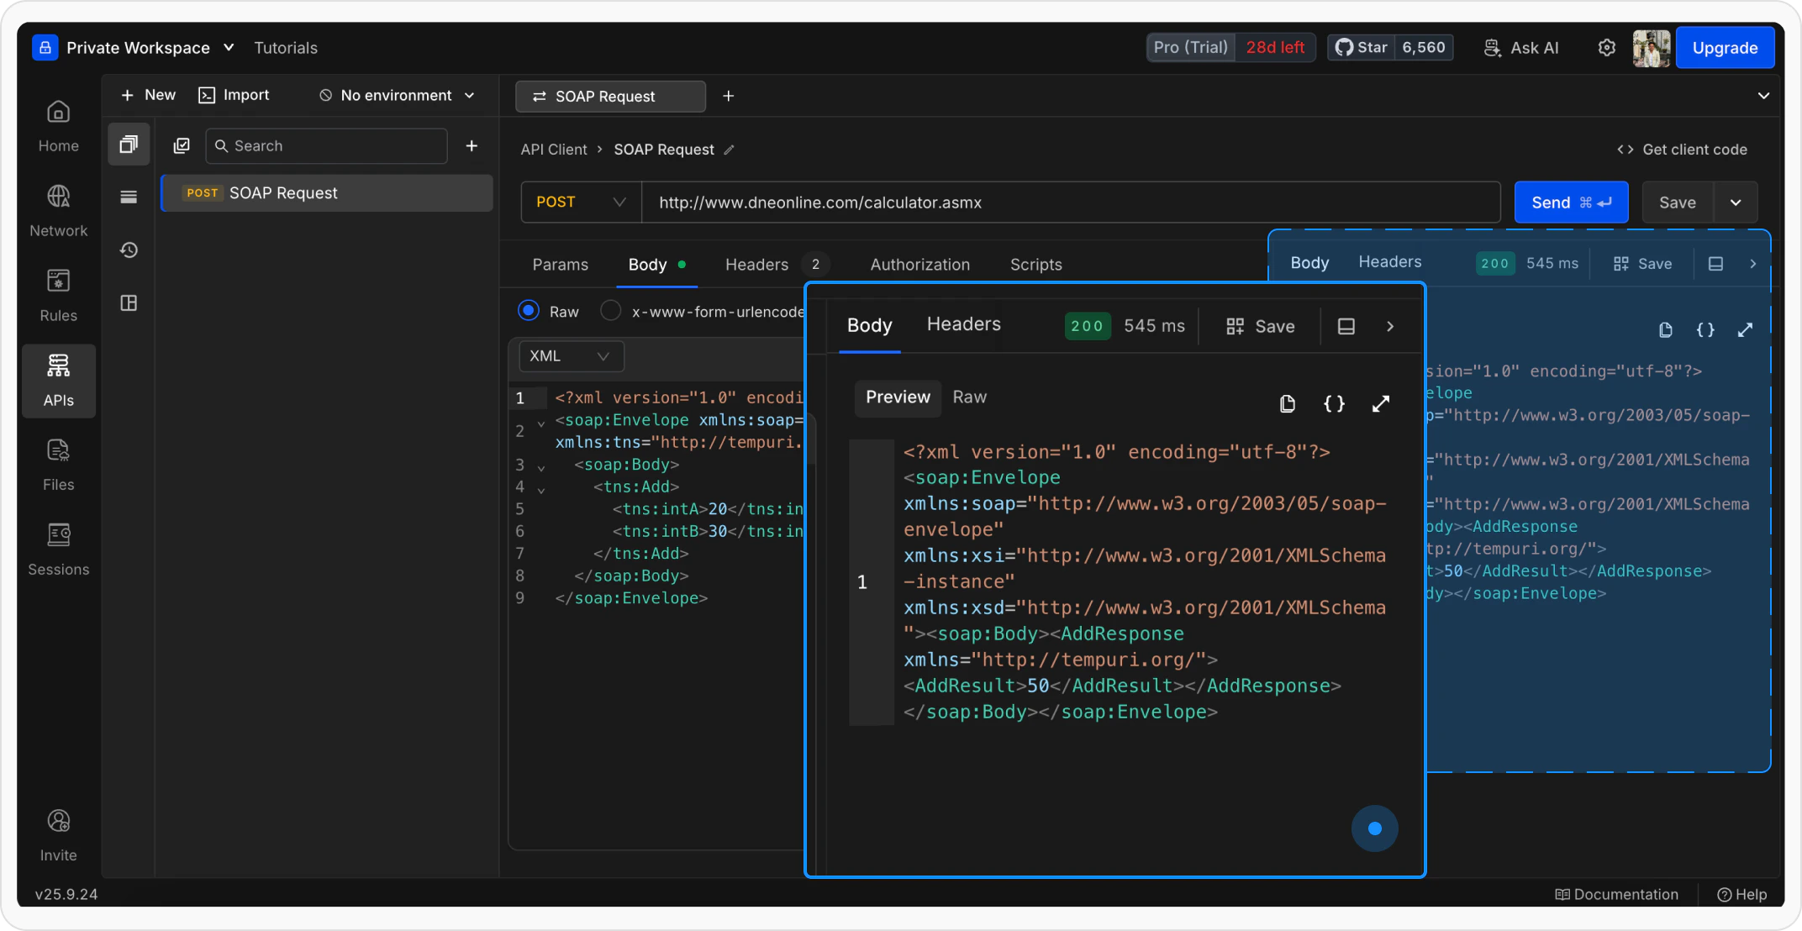Image resolution: width=1802 pixels, height=931 pixels.
Task: Toggle the response panel layout icon
Action: click(x=1346, y=326)
